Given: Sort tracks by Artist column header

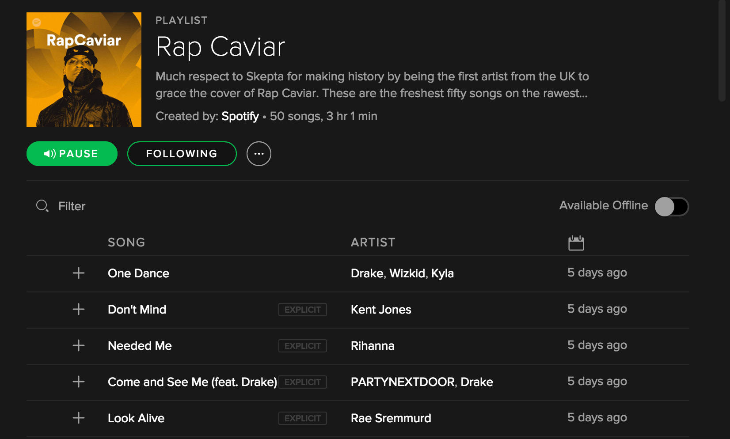Looking at the screenshot, I should tap(373, 242).
